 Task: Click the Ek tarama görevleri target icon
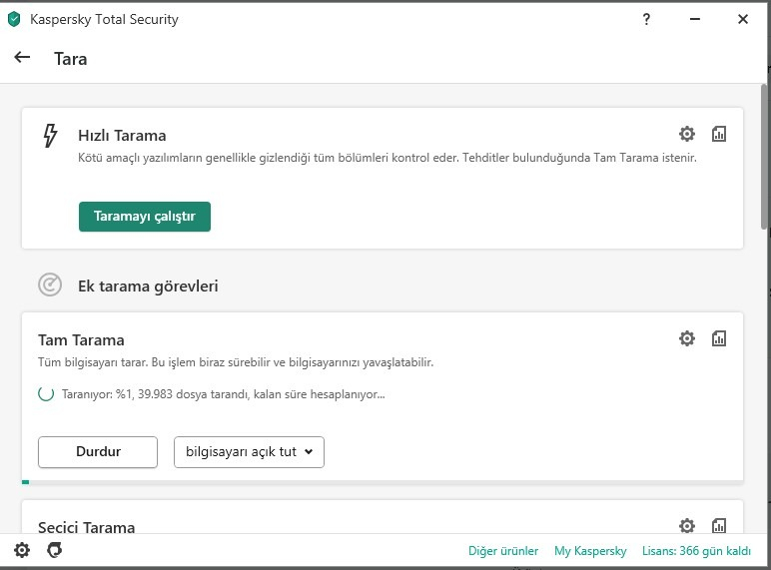pyautogui.click(x=50, y=285)
